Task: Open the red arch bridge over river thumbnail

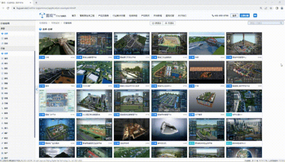Action: click(207, 43)
